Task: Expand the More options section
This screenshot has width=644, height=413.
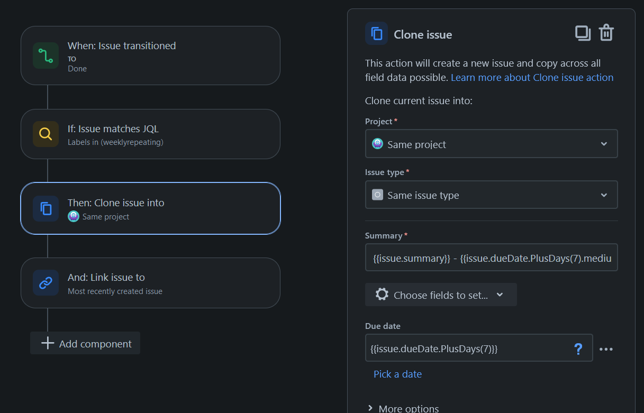Action: click(x=403, y=408)
